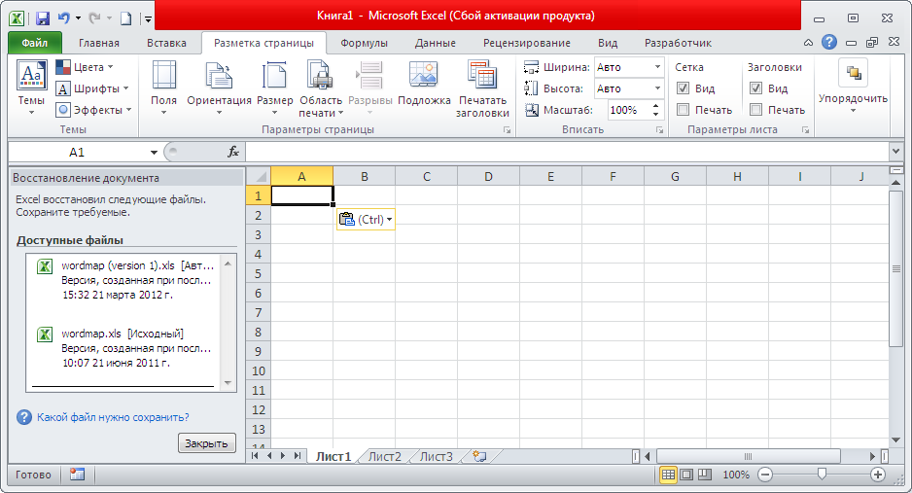
Task: Select recovered file wordmap (version 1).xls
Action: click(x=123, y=280)
